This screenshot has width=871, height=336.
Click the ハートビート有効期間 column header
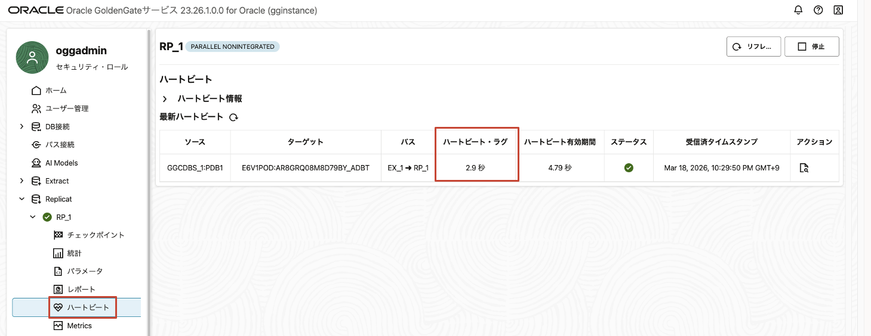[x=560, y=142]
